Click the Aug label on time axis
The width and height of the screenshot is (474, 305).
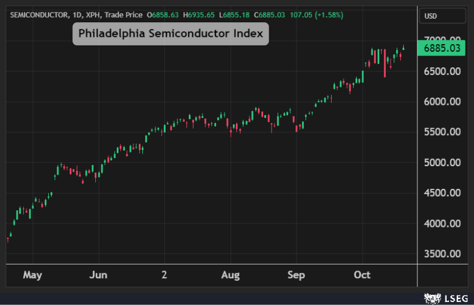point(230,275)
